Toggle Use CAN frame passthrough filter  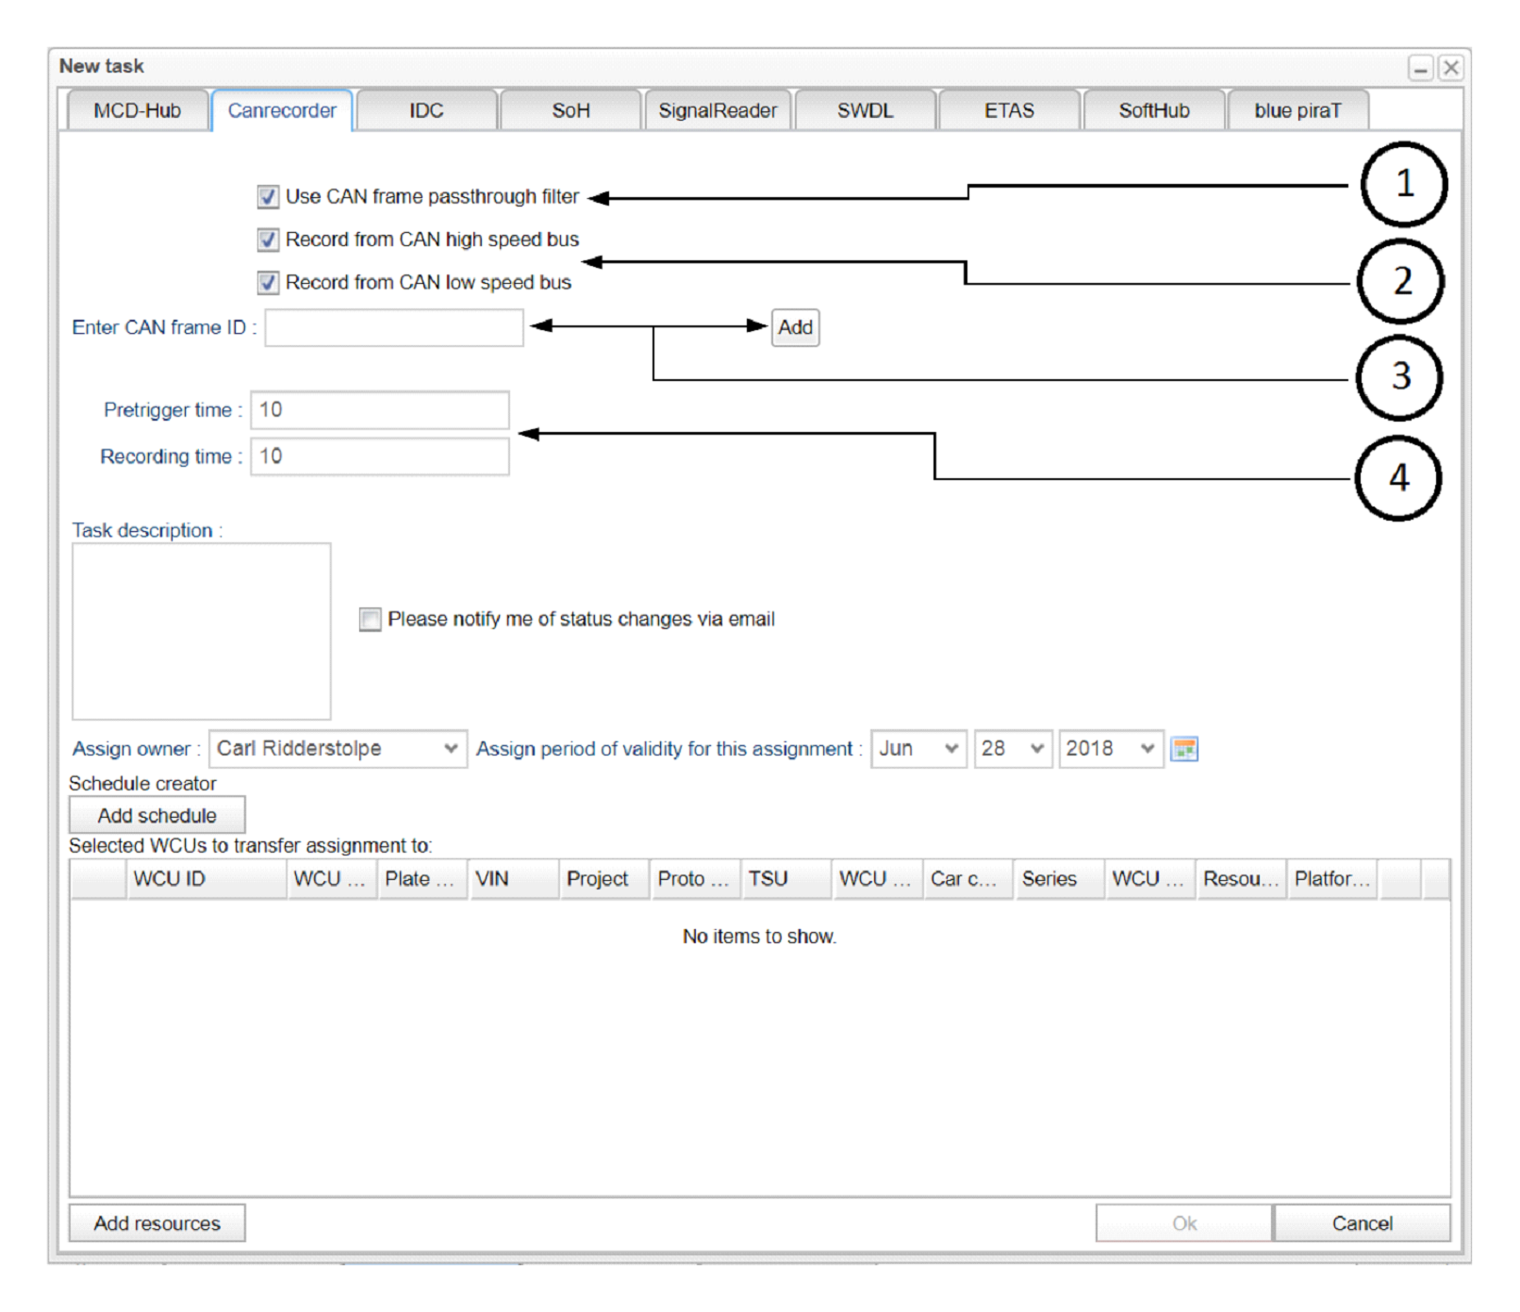tap(268, 196)
